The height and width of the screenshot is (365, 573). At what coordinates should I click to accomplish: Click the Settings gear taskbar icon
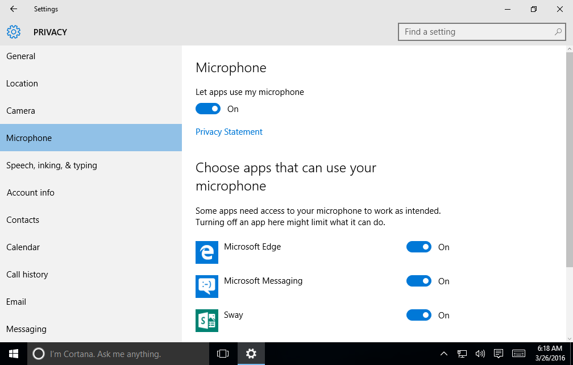coord(251,354)
